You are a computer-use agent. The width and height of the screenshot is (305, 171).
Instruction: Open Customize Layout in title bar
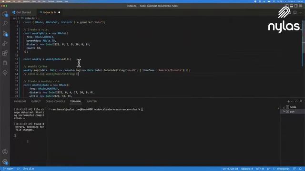pyautogui.click(x=301, y=6)
